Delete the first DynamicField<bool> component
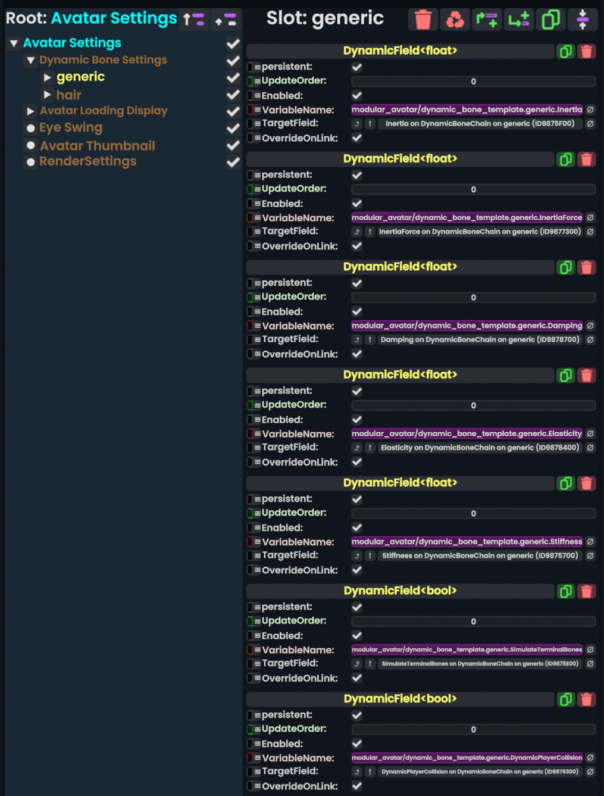Viewport: 604px width, 796px height. point(586,591)
